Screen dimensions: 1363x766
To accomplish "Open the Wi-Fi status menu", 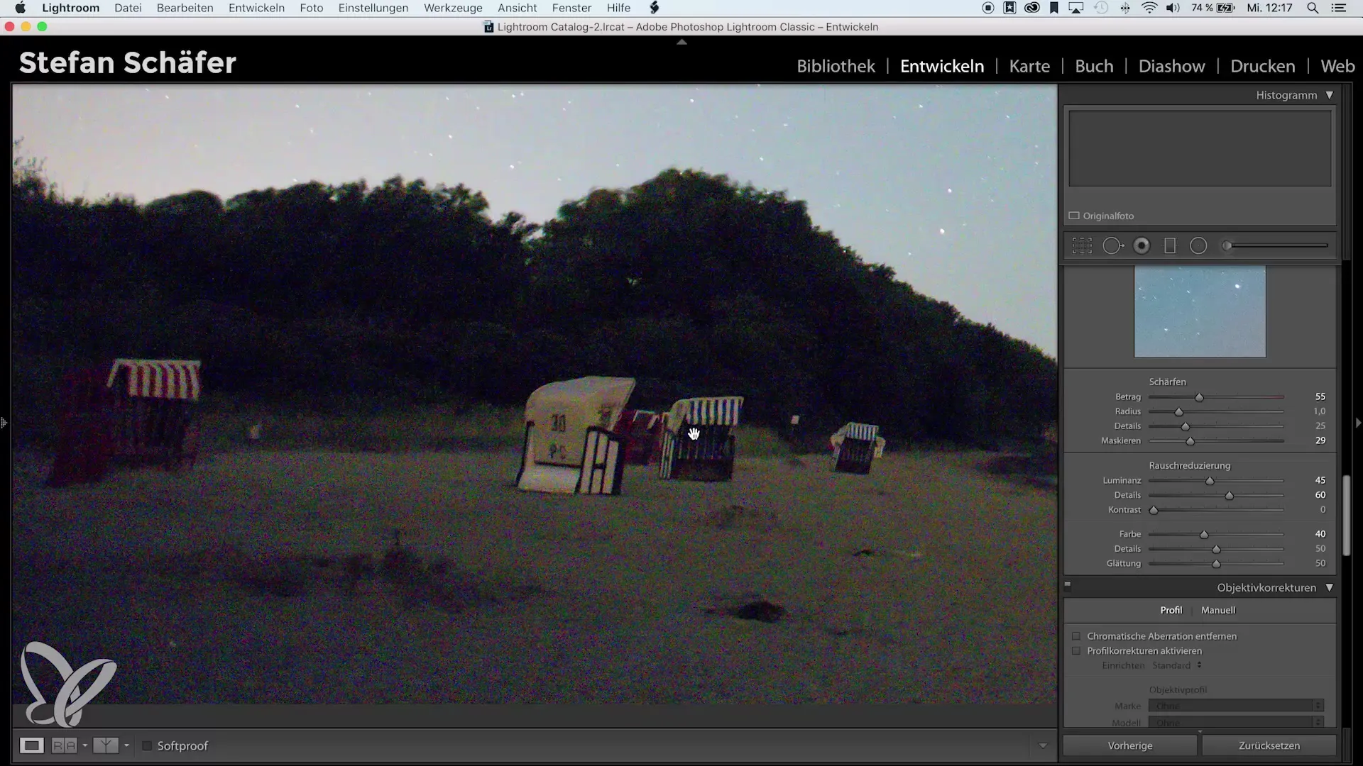I will click(1149, 8).
